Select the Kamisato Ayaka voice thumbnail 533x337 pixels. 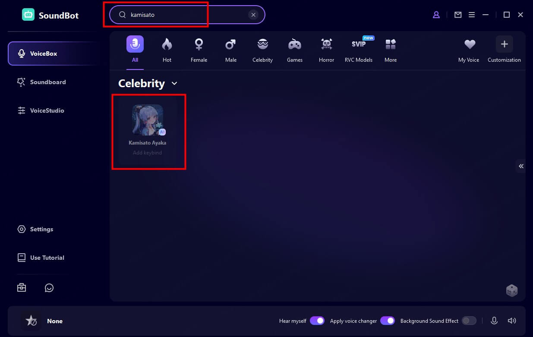point(148,120)
